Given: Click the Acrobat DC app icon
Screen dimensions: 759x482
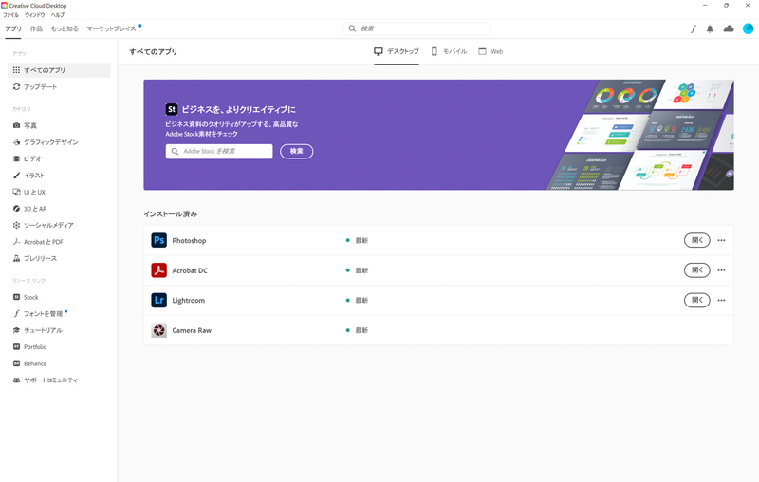Looking at the screenshot, I should coord(158,270).
